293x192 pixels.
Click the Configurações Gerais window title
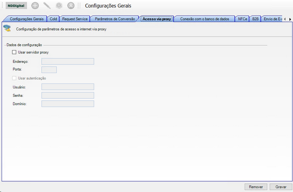pos(108,6)
